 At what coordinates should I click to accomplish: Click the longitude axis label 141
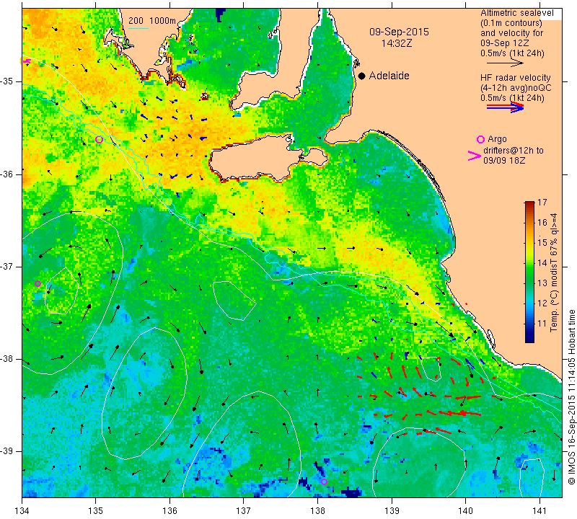point(539,510)
